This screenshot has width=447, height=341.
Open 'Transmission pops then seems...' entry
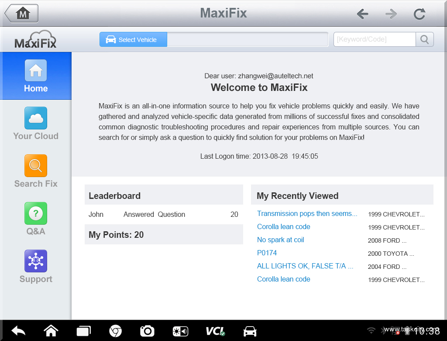307,213
